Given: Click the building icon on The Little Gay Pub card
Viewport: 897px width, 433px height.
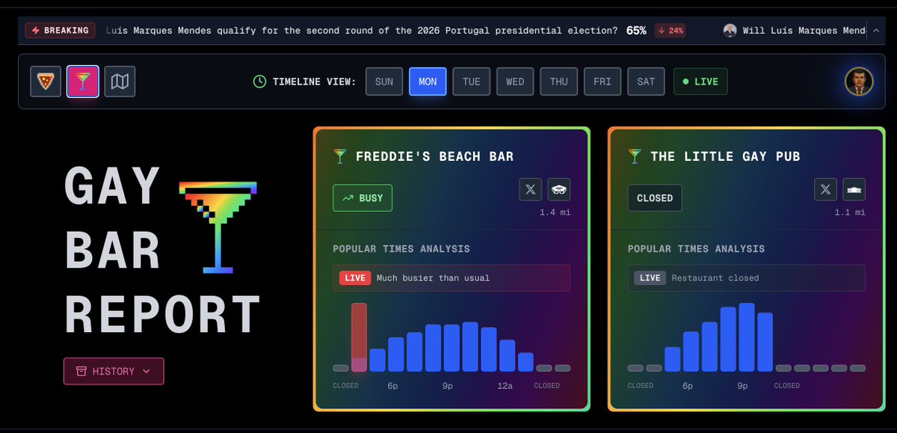Looking at the screenshot, I should point(853,189).
